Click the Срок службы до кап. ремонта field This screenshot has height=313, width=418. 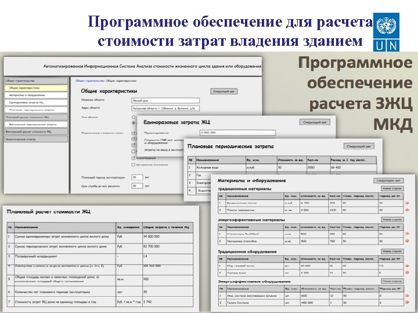137,186
